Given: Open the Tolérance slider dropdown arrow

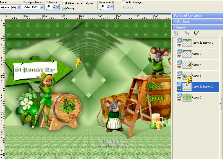Looking at the screenshot, I should tap(58, 6).
